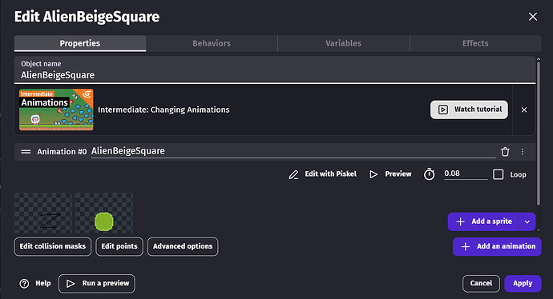Open Edit collision masks
The height and width of the screenshot is (299, 553).
tap(53, 246)
